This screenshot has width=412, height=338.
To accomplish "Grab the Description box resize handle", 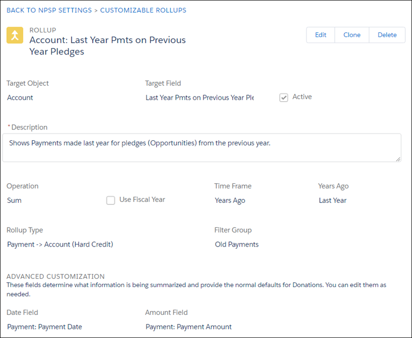I will (x=398, y=159).
